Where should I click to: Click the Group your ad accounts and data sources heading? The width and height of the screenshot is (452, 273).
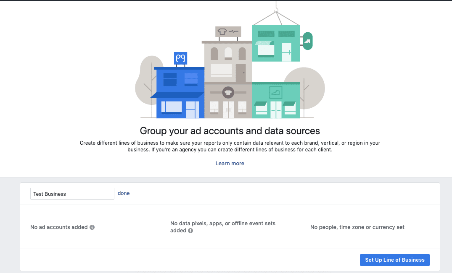230,131
